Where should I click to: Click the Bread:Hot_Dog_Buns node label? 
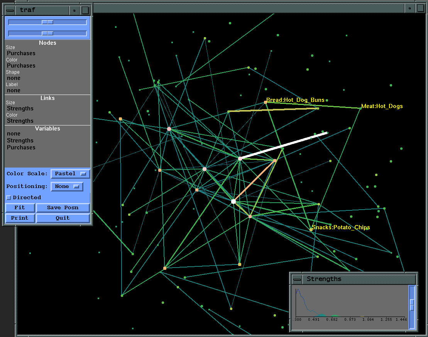tap(295, 100)
